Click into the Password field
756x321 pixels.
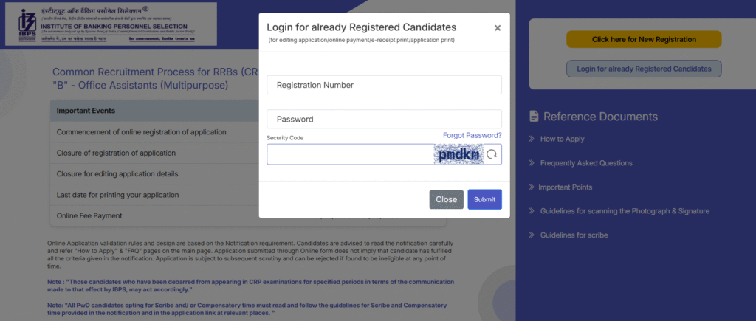pos(384,119)
